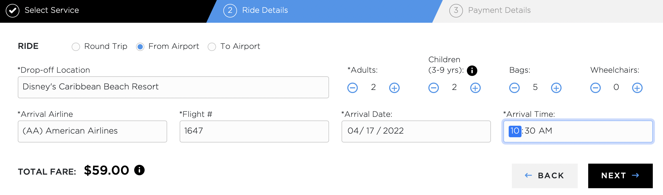This screenshot has height=195, width=663.
Task: Open the Arrival Airline dropdown field
Action: pyautogui.click(x=92, y=131)
